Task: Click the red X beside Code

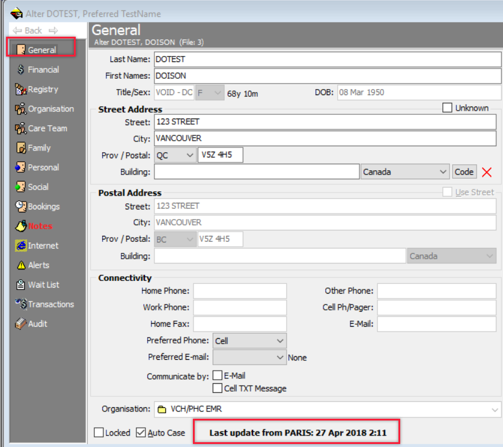Action: [x=487, y=172]
